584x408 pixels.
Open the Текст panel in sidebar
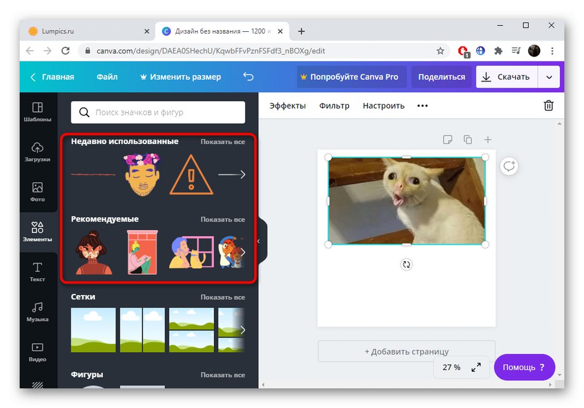[38, 272]
